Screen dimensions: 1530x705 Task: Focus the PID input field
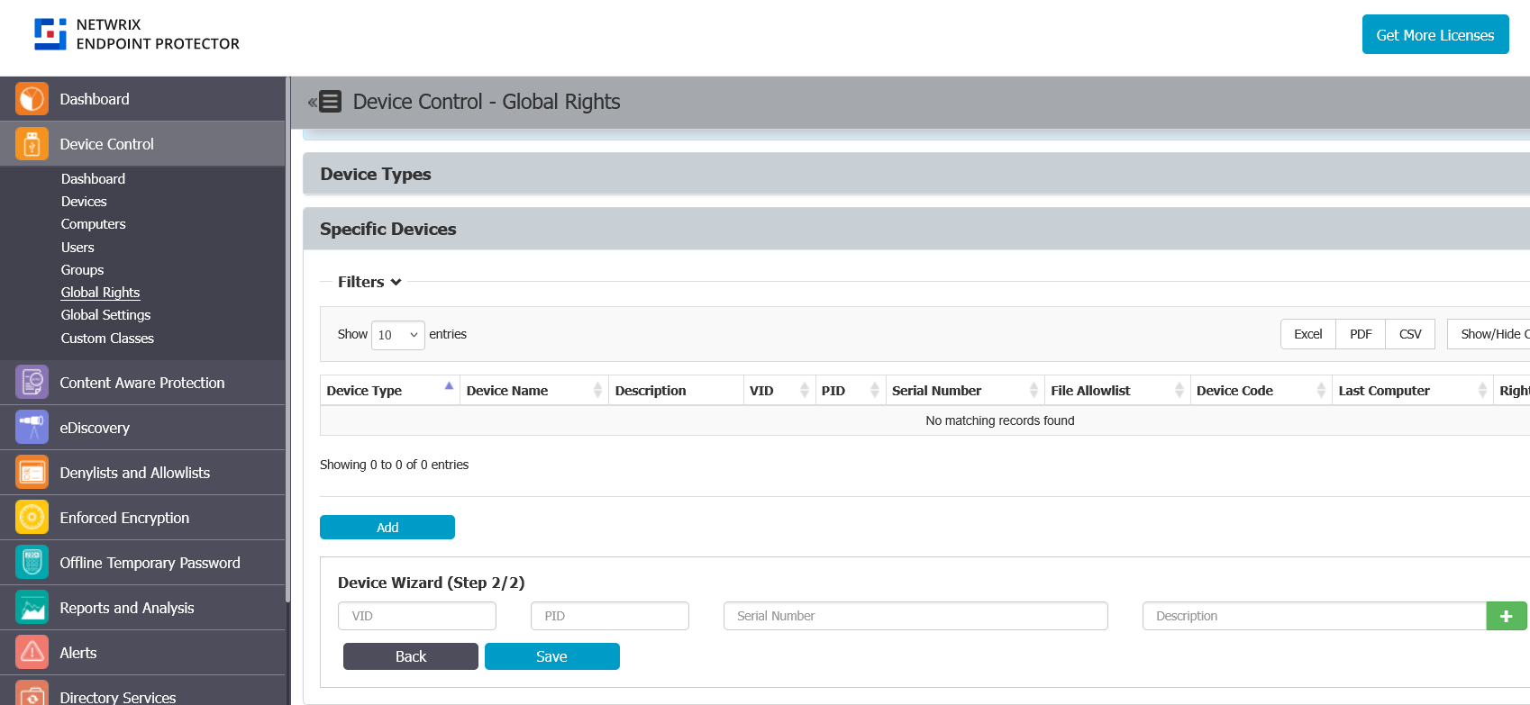610,616
